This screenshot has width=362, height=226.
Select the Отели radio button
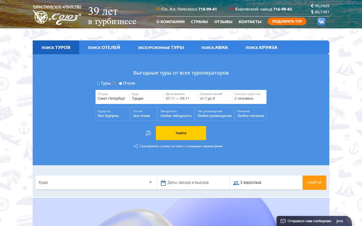point(120,83)
